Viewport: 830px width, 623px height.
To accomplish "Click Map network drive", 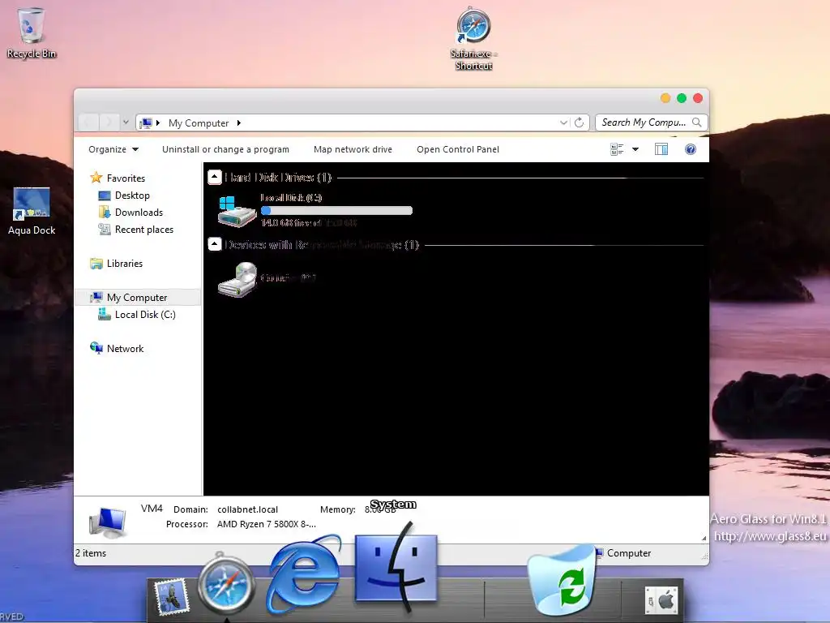I will click(353, 149).
